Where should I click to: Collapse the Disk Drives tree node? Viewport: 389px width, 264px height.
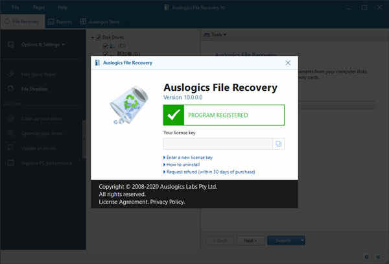click(x=93, y=38)
